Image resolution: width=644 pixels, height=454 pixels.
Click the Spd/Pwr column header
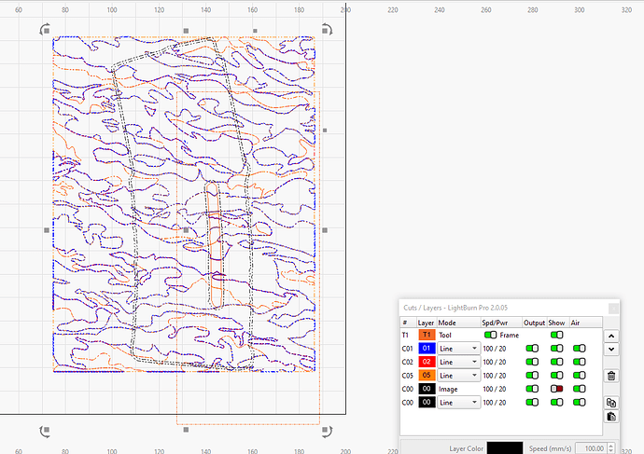click(501, 323)
